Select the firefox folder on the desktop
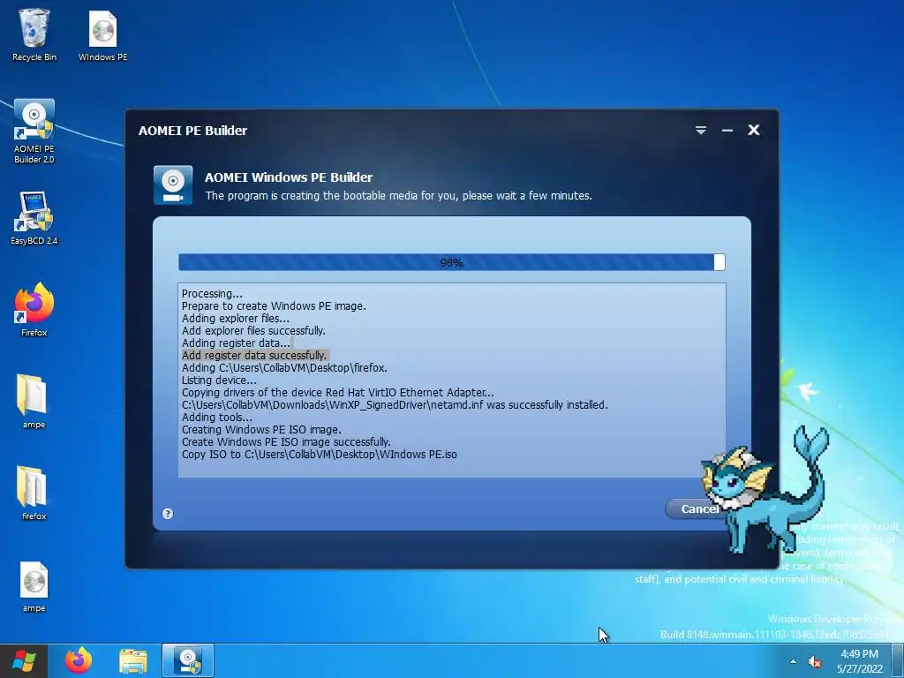Viewport: 904px width, 678px height. point(33,493)
